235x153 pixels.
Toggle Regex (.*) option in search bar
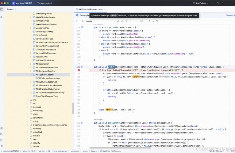tap(130, 21)
